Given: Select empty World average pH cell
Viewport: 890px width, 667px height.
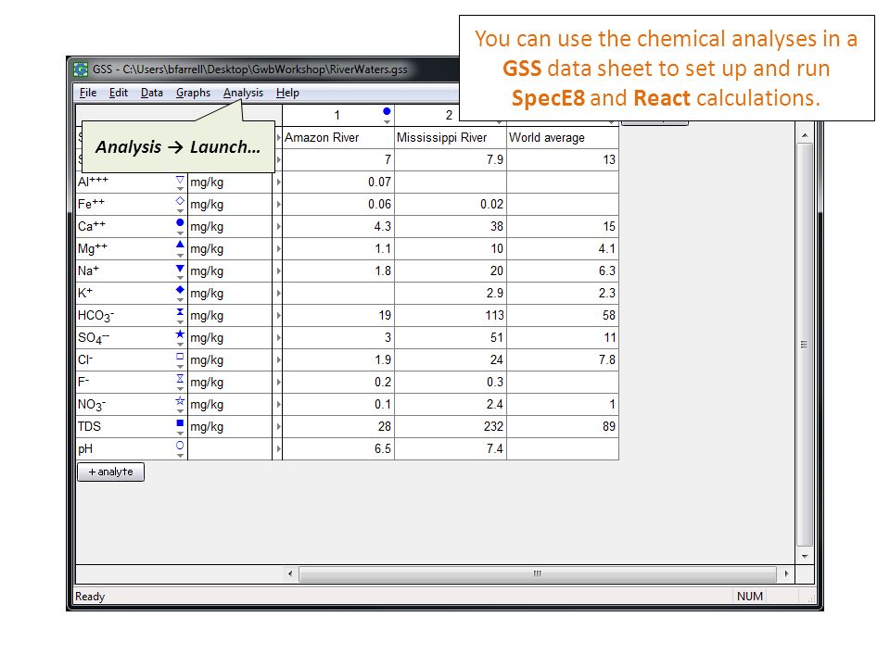Looking at the screenshot, I should point(562,448).
